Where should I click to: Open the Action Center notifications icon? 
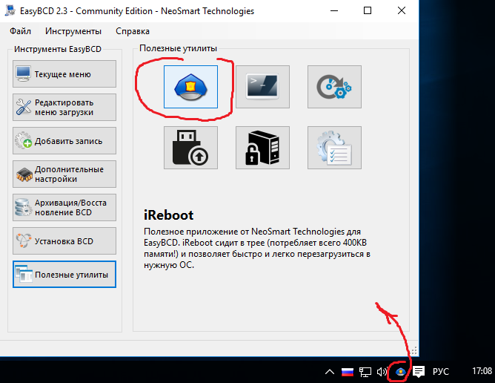click(419, 372)
